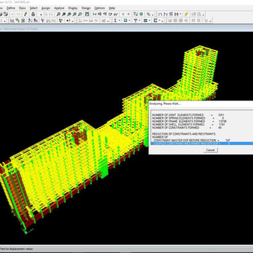Open the Options menu
Image resolution: width=253 pixels, height=253 pixels.
pos(99,8)
